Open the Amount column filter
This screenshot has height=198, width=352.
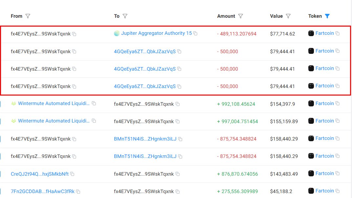coord(240,16)
